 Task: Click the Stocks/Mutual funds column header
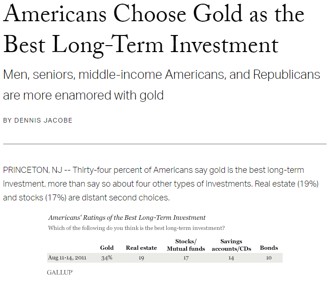pos(186,245)
